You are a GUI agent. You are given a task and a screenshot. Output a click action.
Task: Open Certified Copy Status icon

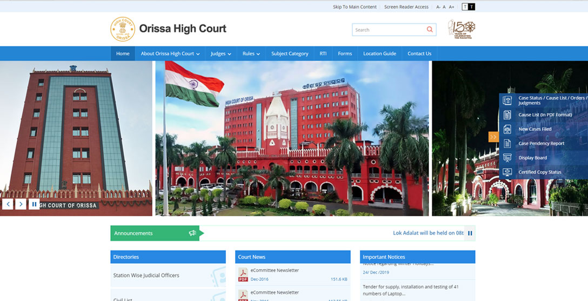tap(507, 172)
